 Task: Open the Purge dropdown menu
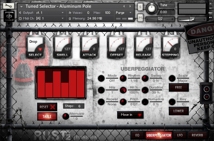coord(124,13)
